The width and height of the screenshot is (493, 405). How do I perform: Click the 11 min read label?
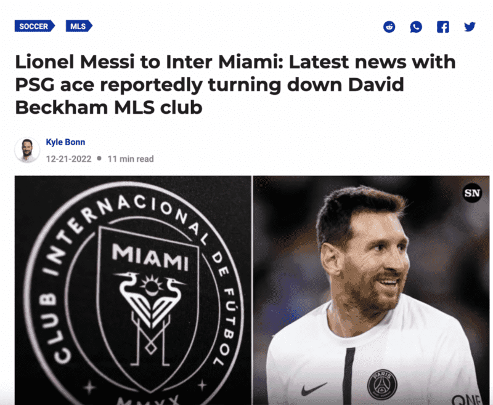click(x=131, y=159)
